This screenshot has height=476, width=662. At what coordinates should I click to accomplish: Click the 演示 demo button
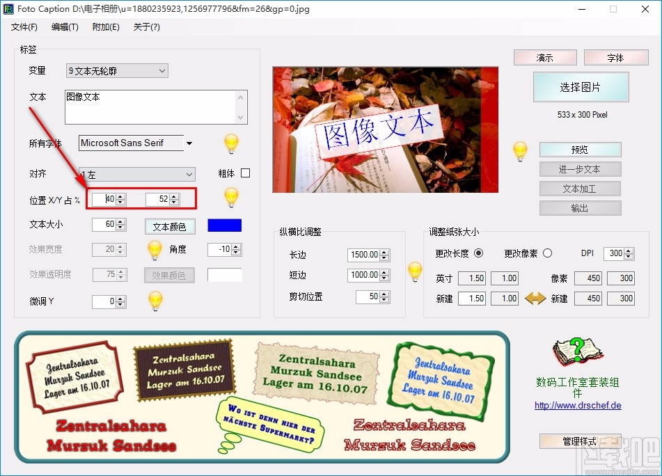click(x=545, y=57)
